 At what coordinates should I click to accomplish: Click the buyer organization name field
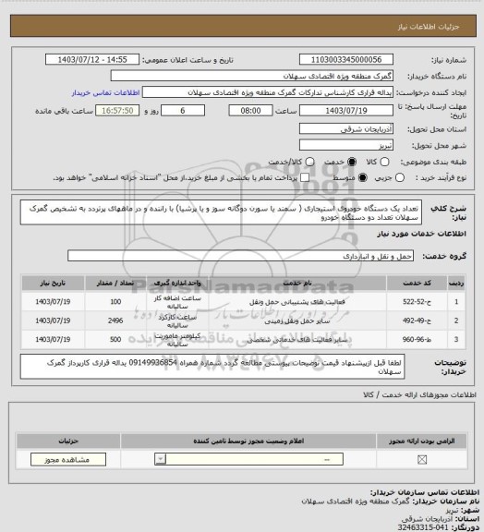click(252, 76)
